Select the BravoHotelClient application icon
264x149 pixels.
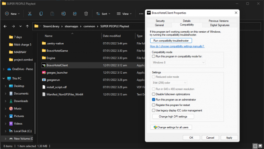[44, 65]
